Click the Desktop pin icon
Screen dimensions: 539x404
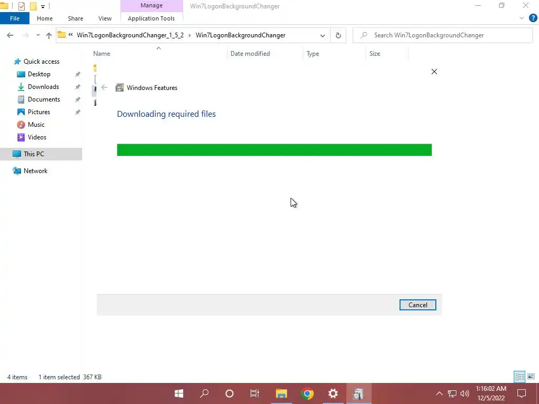(x=78, y=74)
